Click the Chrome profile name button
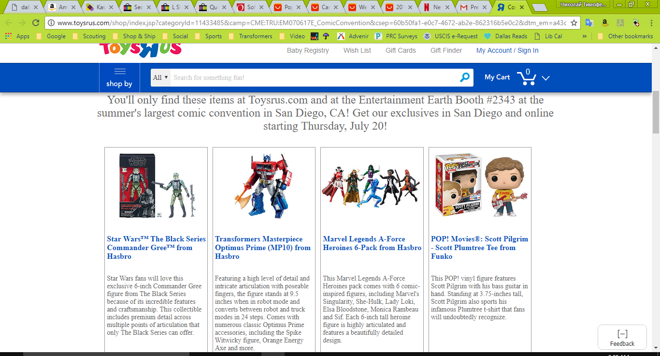Image resolution: width=660 pixels, height=356 pixels. (x=584, y=4)
